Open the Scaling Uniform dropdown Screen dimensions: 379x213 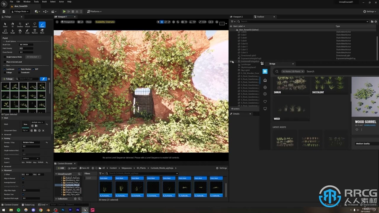(x=30, y=159)
